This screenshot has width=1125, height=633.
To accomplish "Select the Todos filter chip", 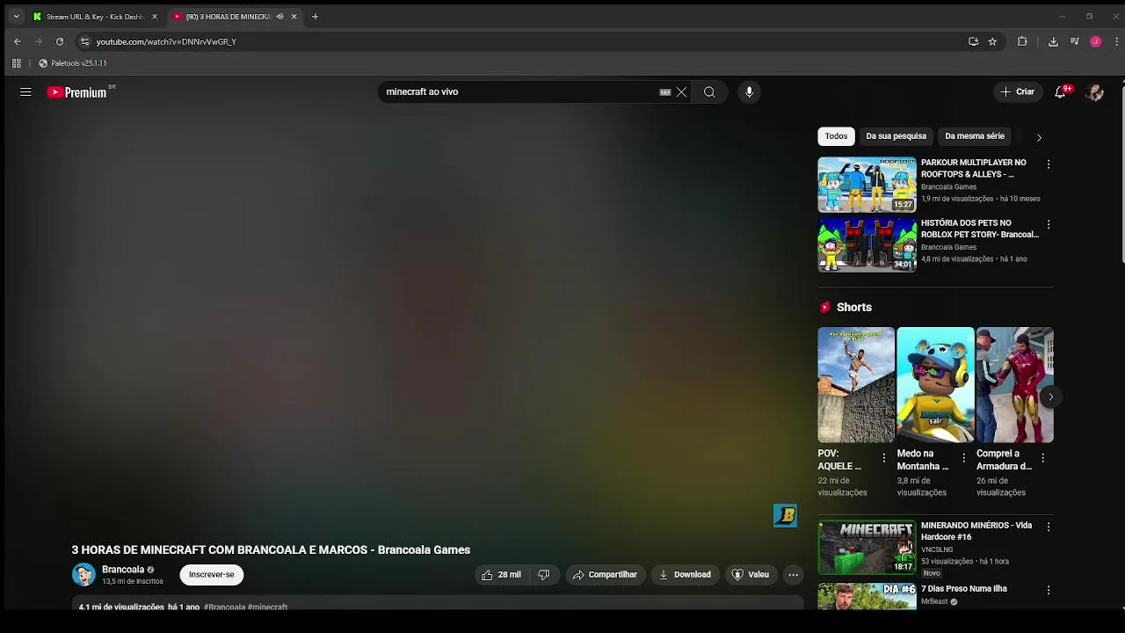I will pos(836,136).
